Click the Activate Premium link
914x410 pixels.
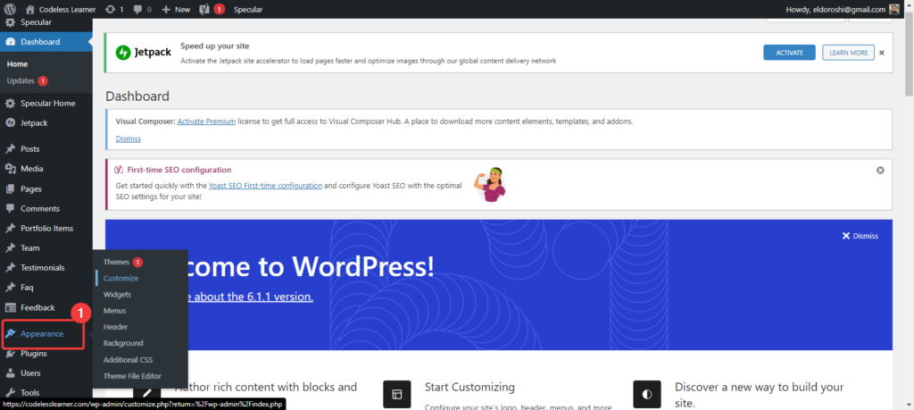pos(206,121)
